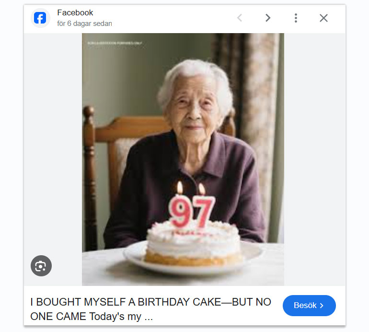This screenshot has width=369, height=332.
Task: Click the chevron inside the Besök button
Action: click(322, 306)
